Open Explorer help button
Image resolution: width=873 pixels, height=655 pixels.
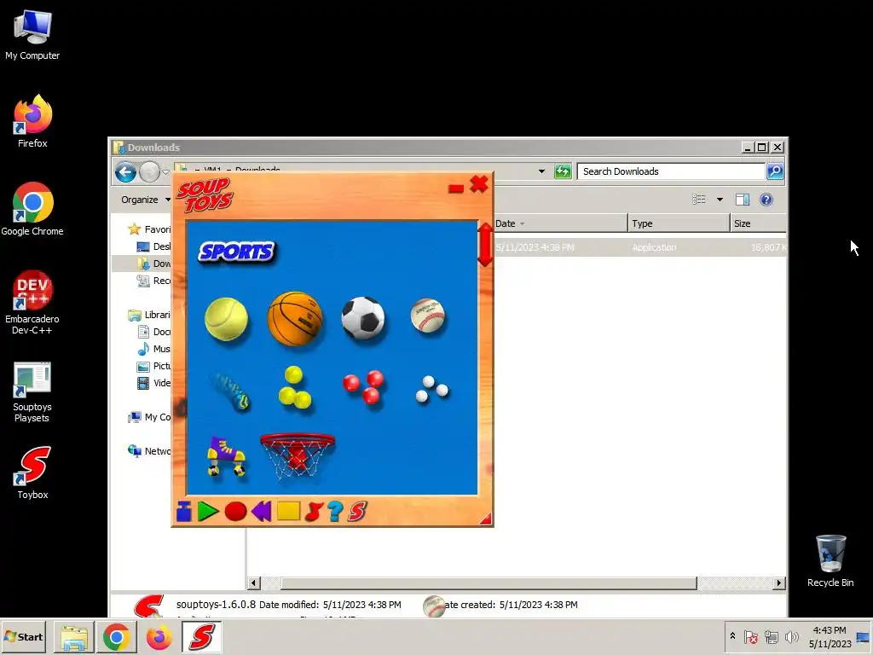click(766, 200)
